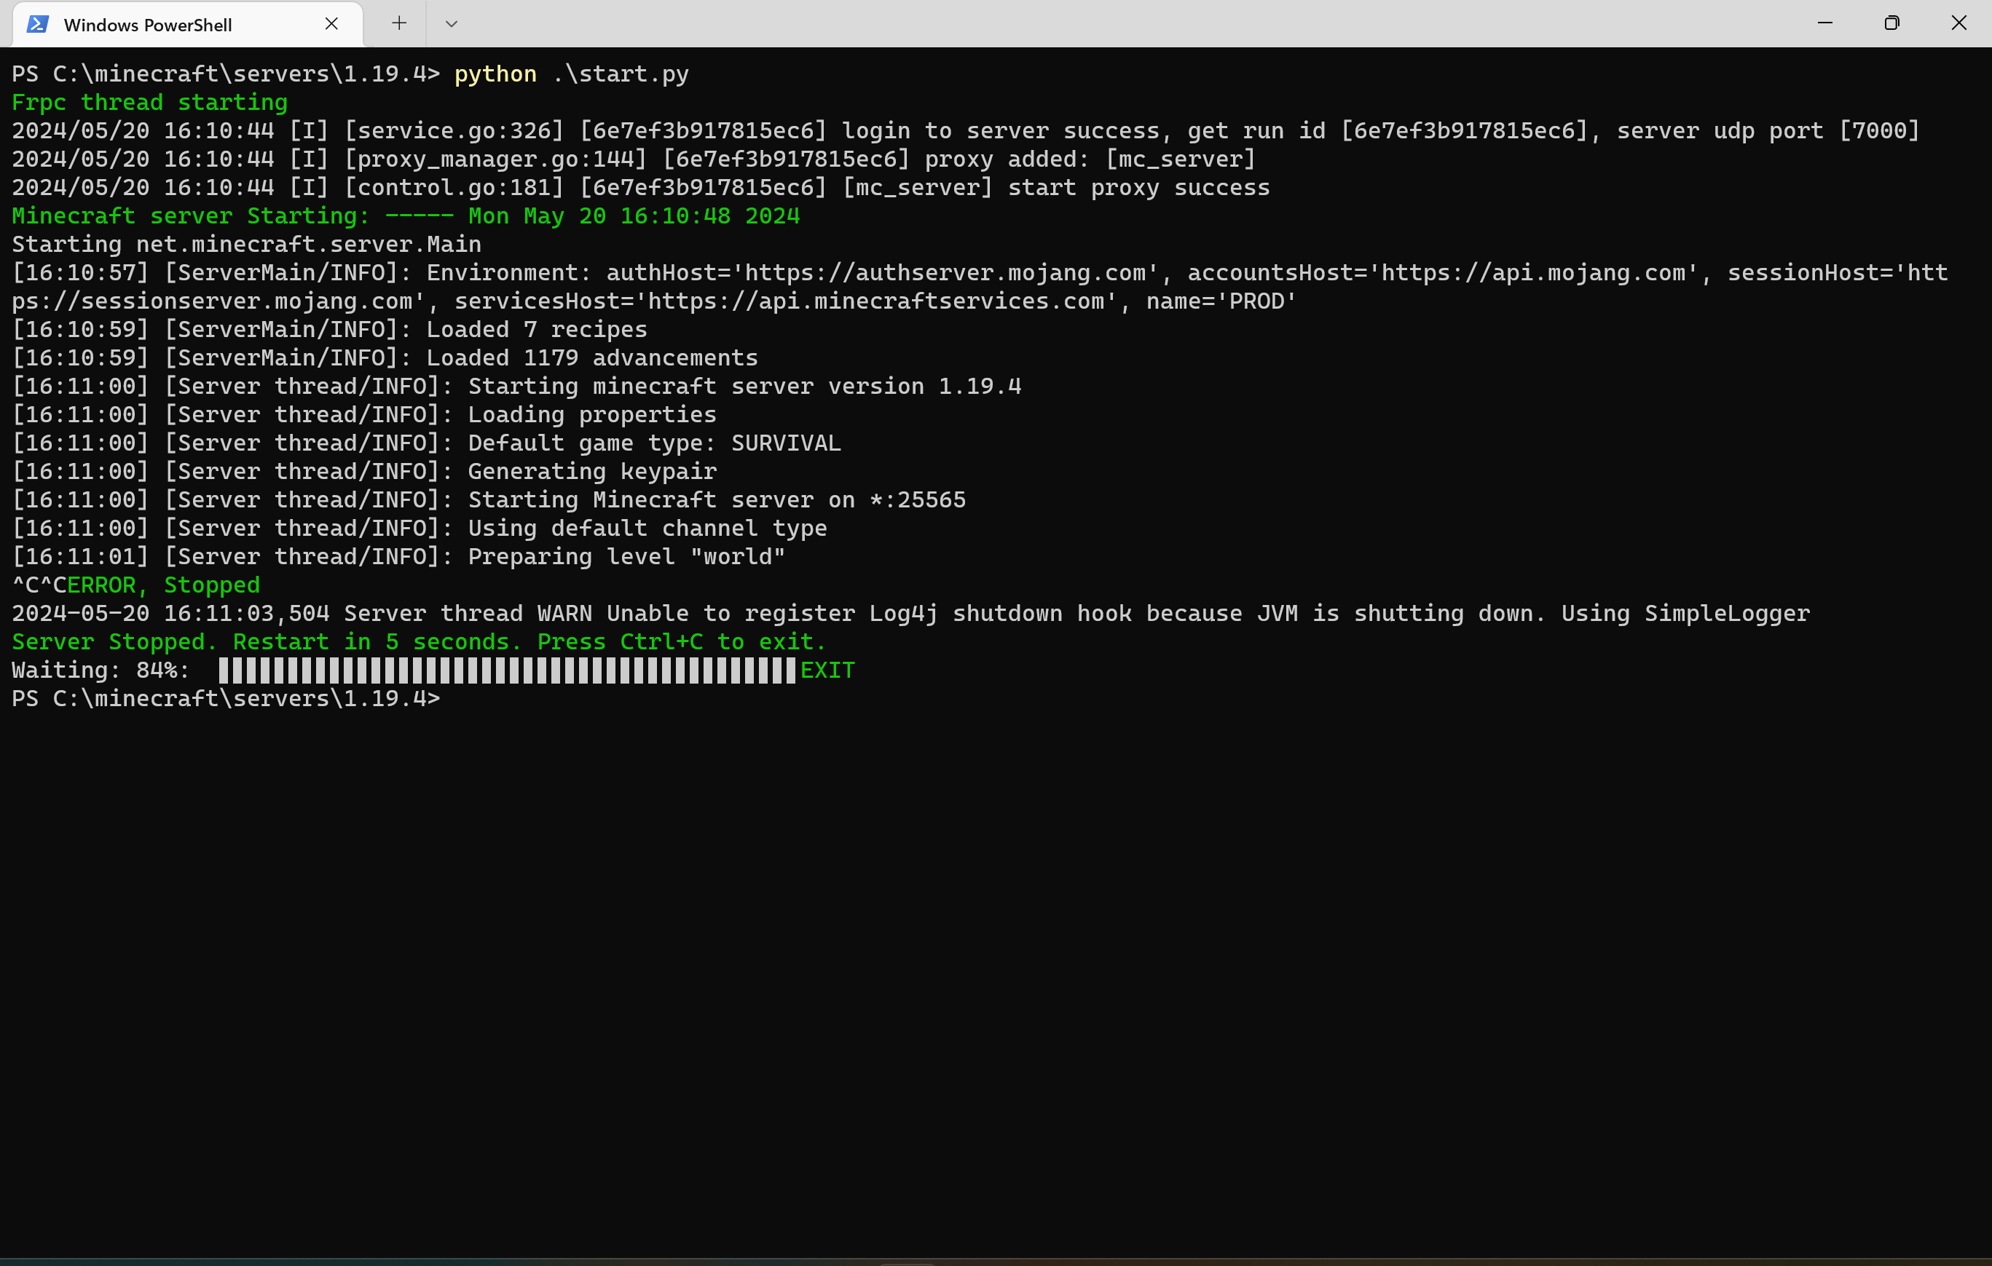Click 'Preparing level "world"' line
The height and width of the screenshot is (1266, 1992).
[398, 556]
